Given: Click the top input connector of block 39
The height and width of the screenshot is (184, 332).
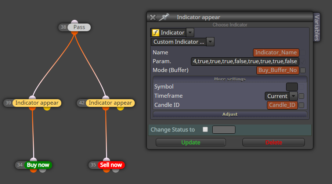Looking at the screenshot, I should pos(32,98).
